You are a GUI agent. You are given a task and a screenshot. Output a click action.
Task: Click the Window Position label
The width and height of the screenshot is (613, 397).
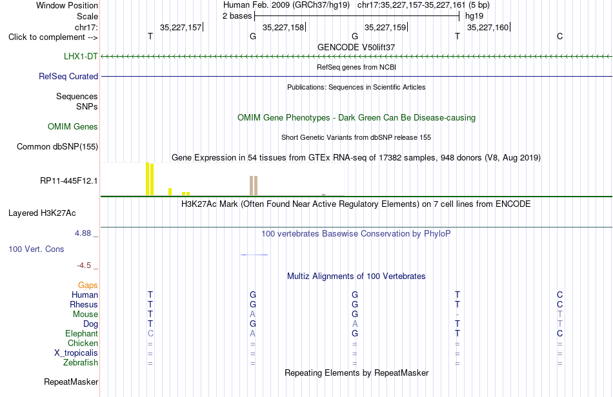tap(67, 5)
